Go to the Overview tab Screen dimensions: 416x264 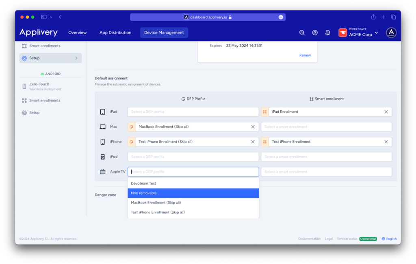[x=78, y=32]
